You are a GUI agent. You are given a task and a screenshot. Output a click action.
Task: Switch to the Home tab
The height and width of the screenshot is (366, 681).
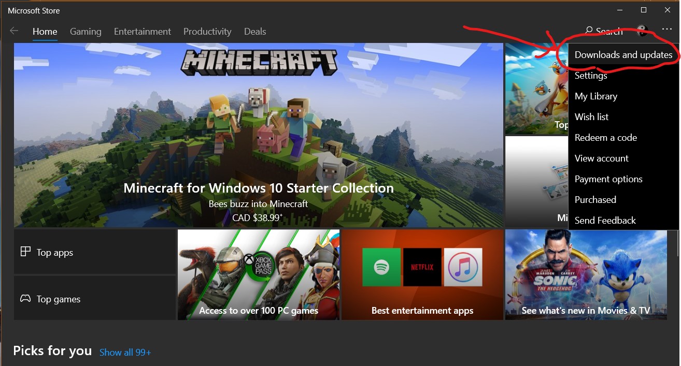(x=45, y=32)
